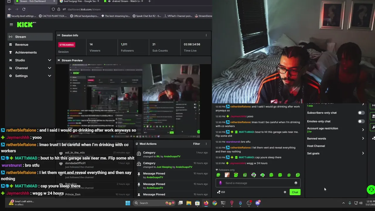The width and height of the screenshot is (375, 211).
Task: Click the green headset support button
Action: (371, 189)
